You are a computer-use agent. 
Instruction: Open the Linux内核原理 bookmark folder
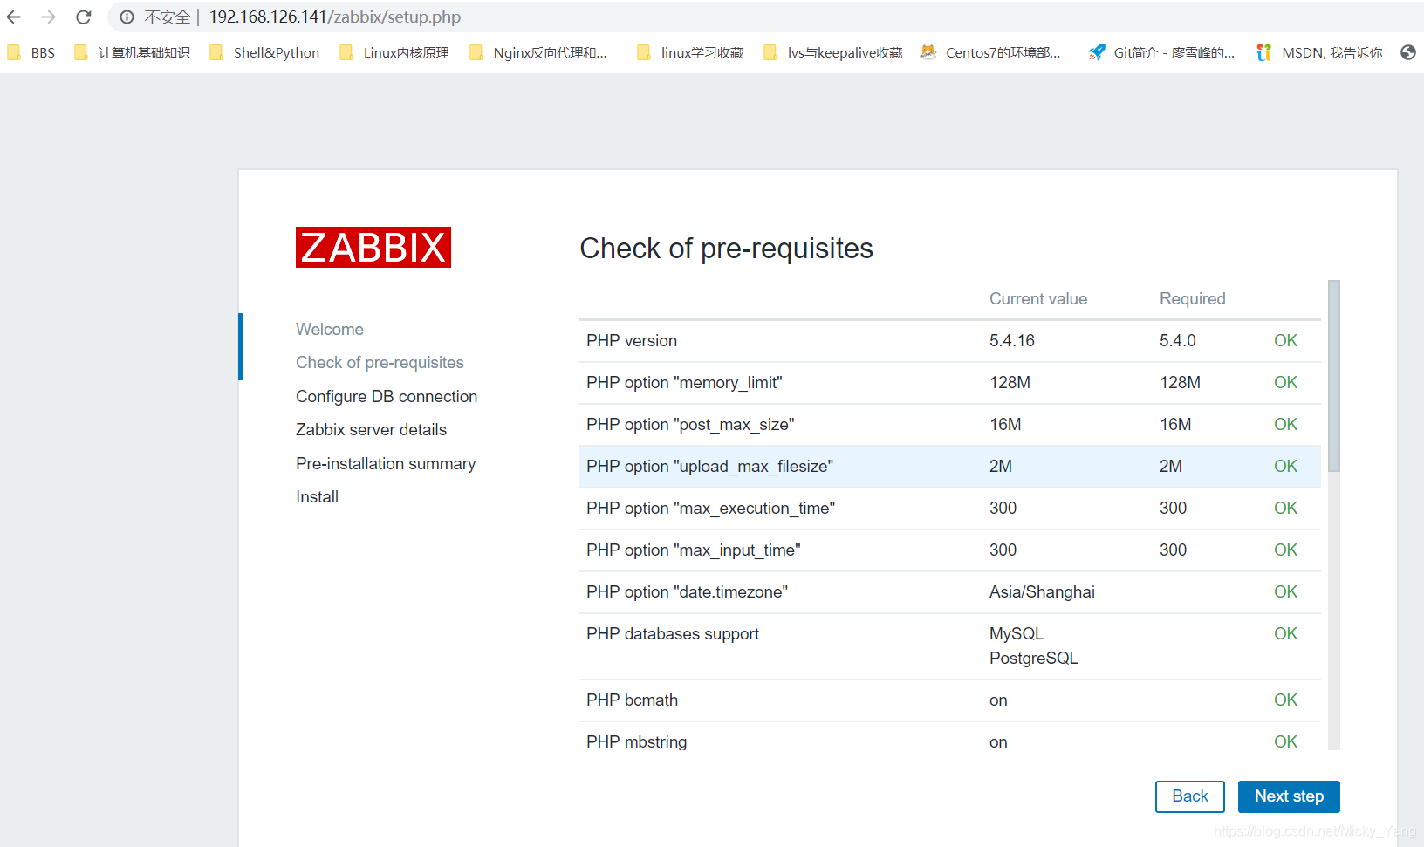coord(395,53)
